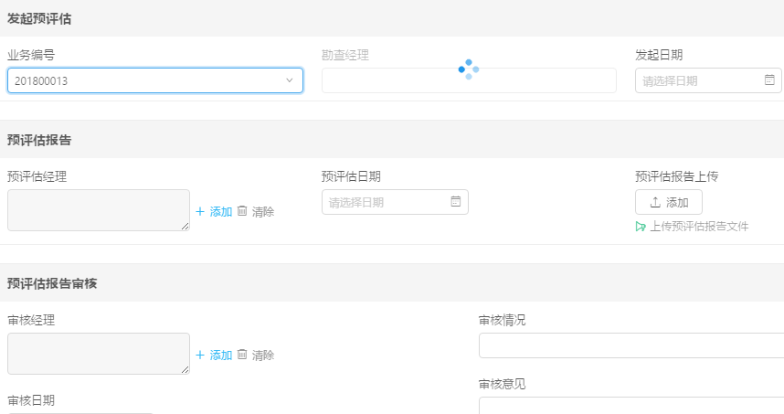Open the 发起日期 date picker field
This screenshot has width=784, height=414.
coord(708,80)
